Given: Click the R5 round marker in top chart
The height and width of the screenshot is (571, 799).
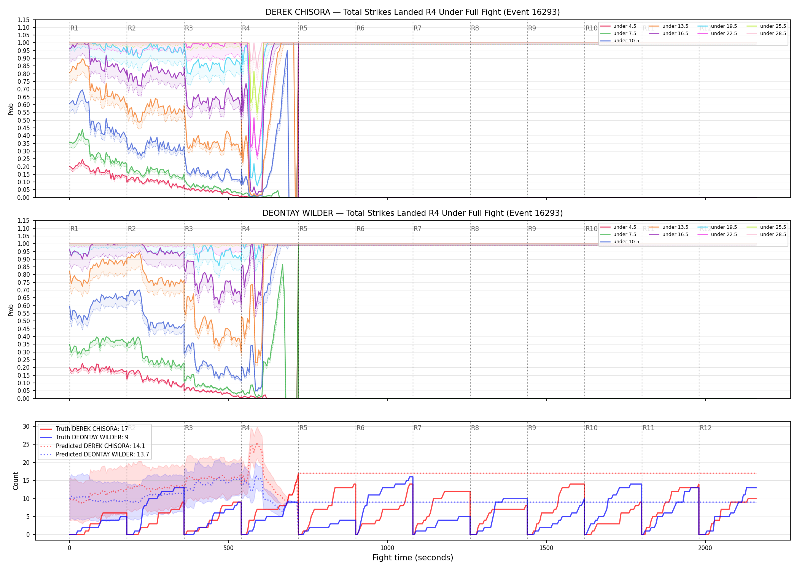Looking at the screenshot, I should (303, 28).
